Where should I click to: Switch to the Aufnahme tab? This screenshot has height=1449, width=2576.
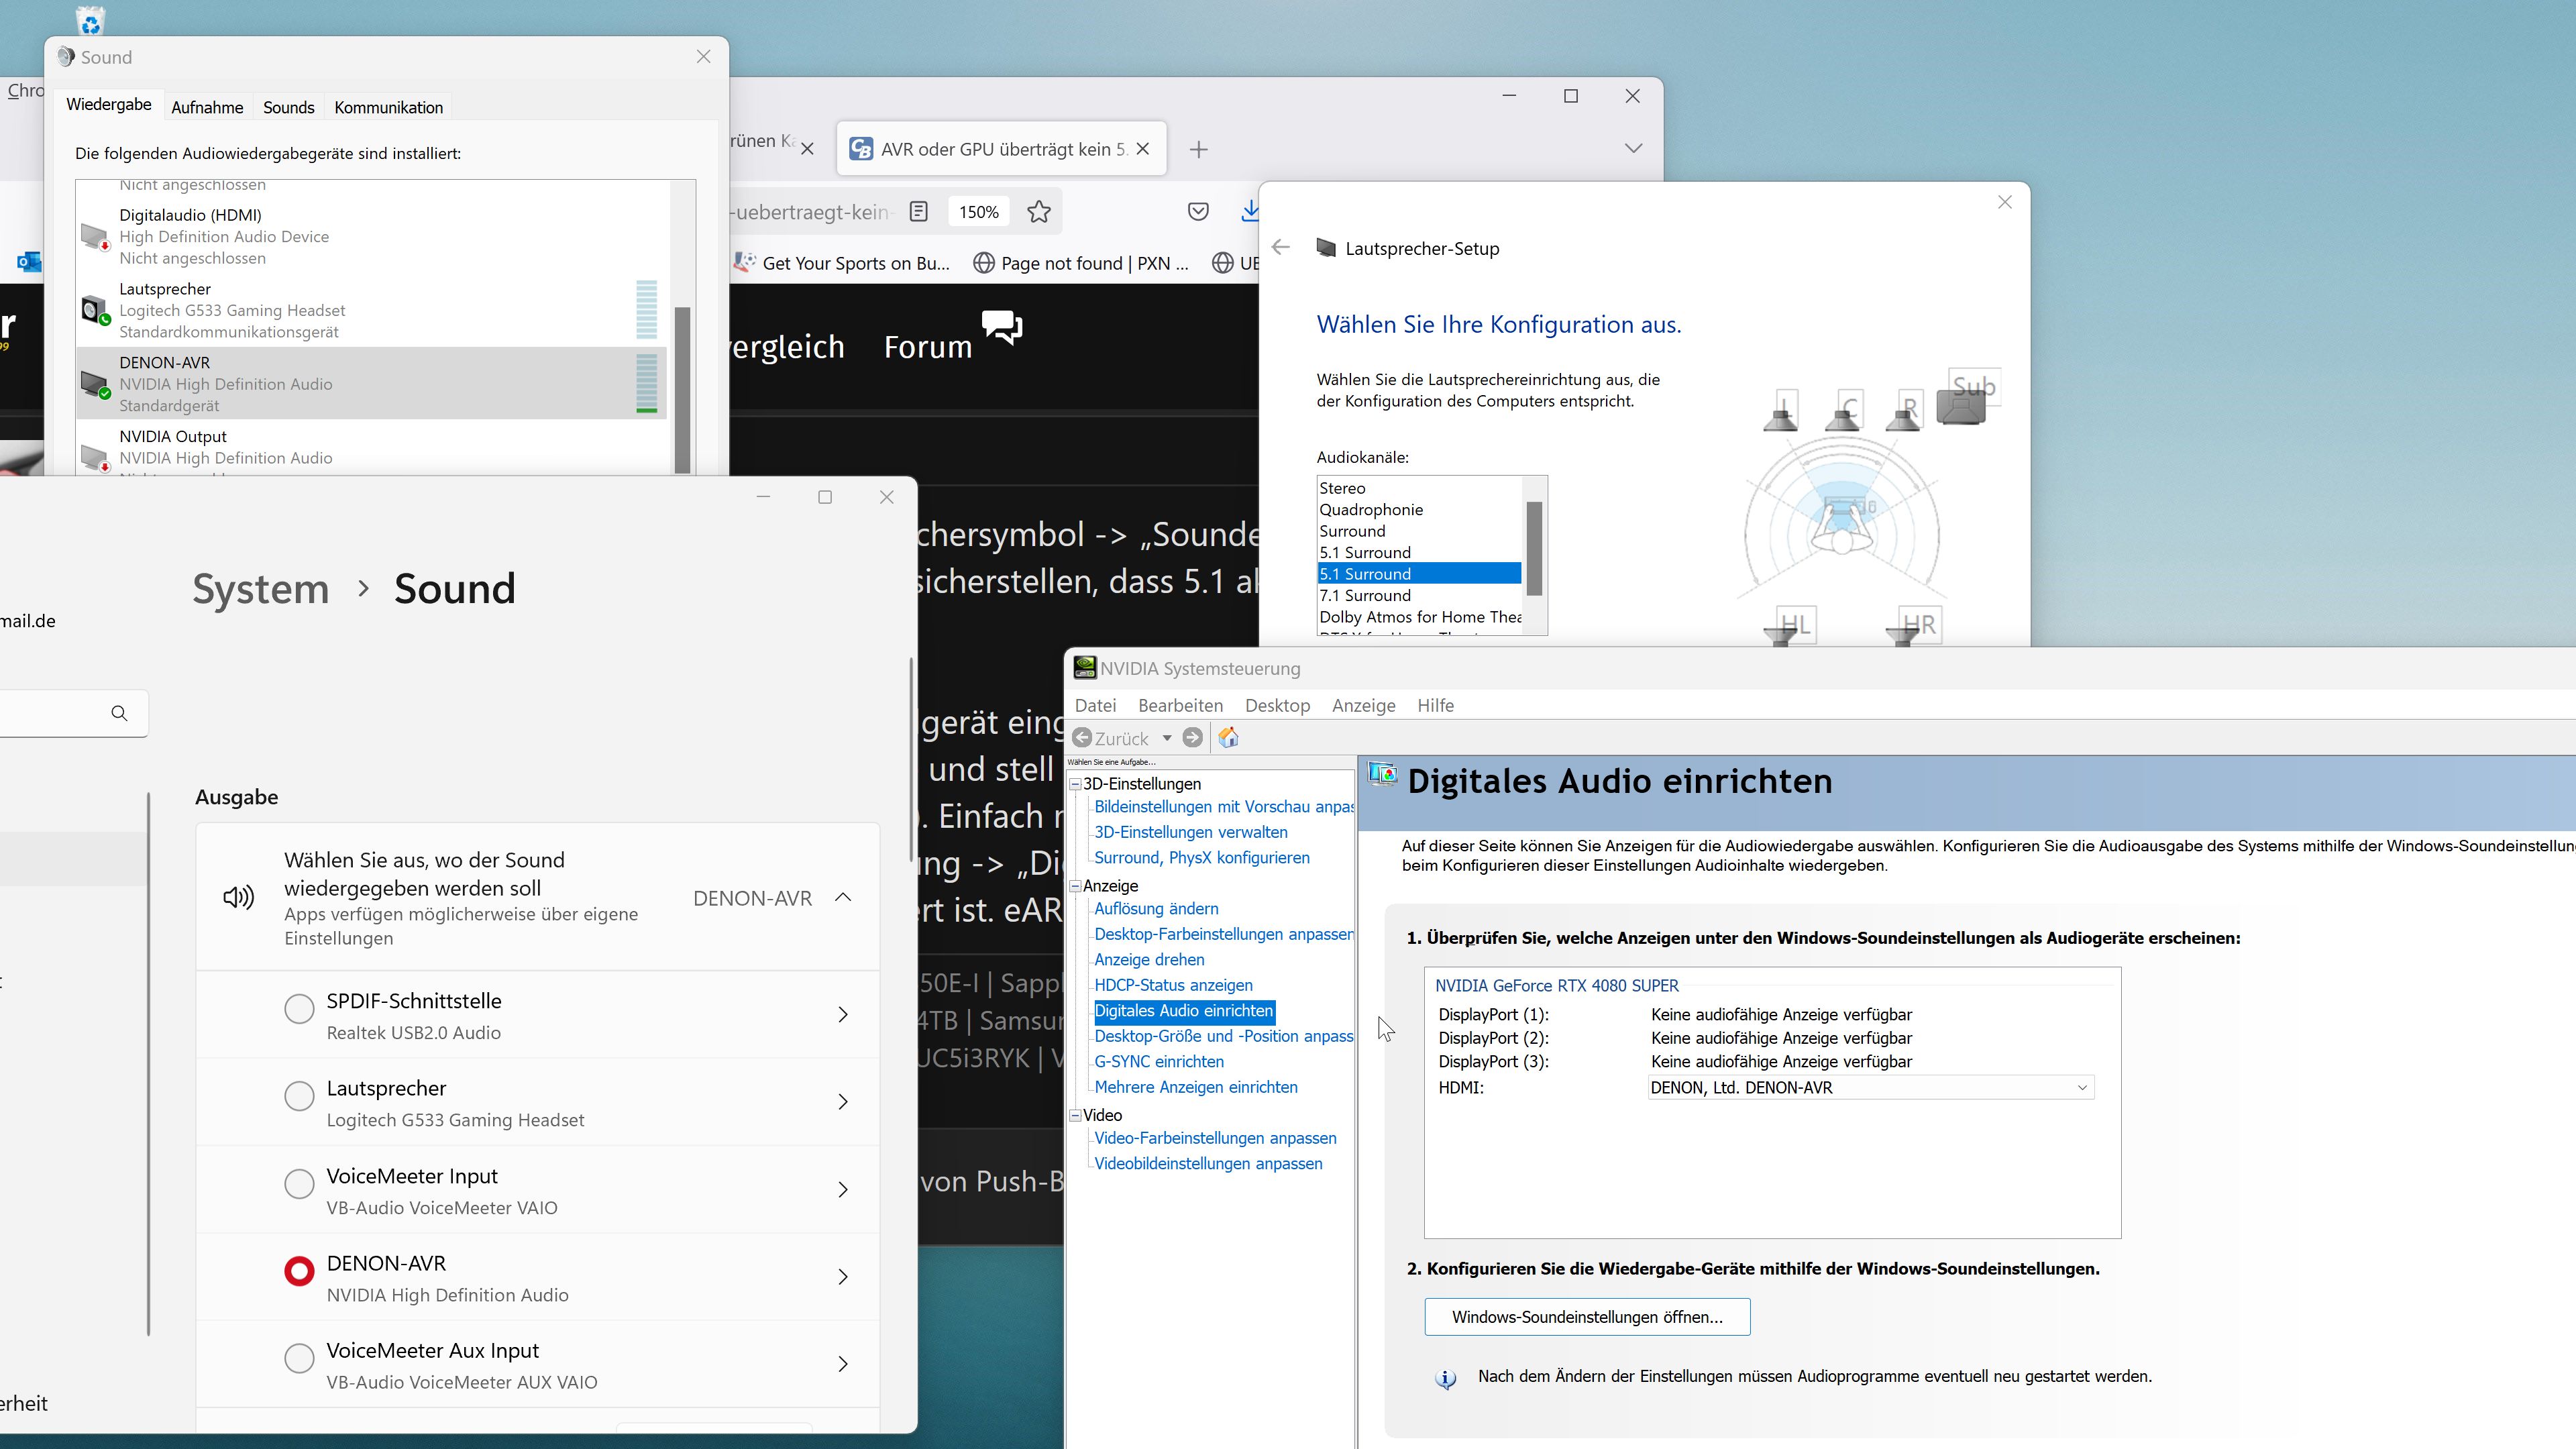[x=207, y=107]
